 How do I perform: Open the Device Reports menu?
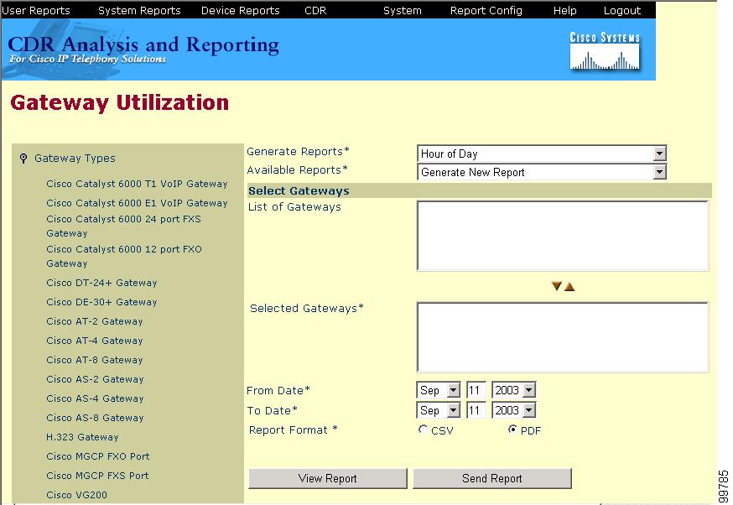pyautogui.click(x=241, y=10)
